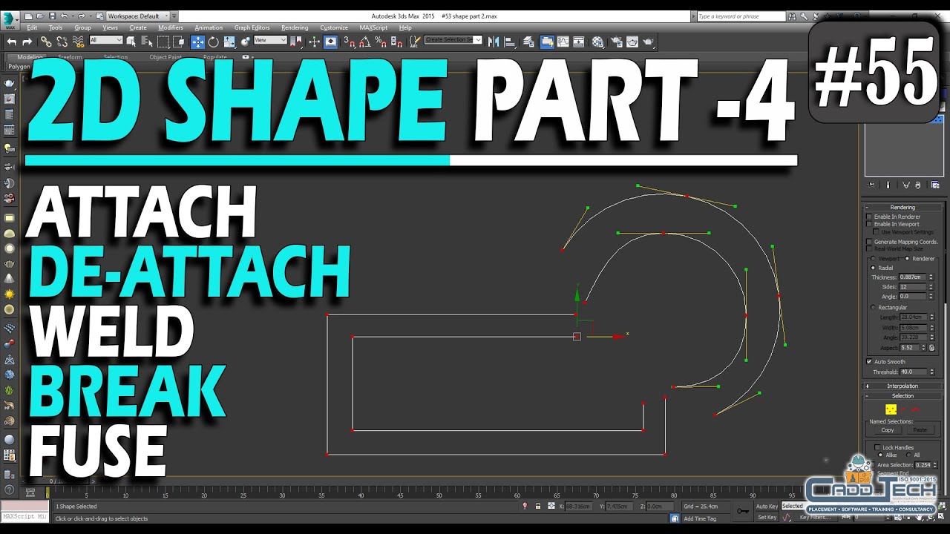Click the Thickness value field
Viewport: 950px width, 534px height.
point(914,277)
